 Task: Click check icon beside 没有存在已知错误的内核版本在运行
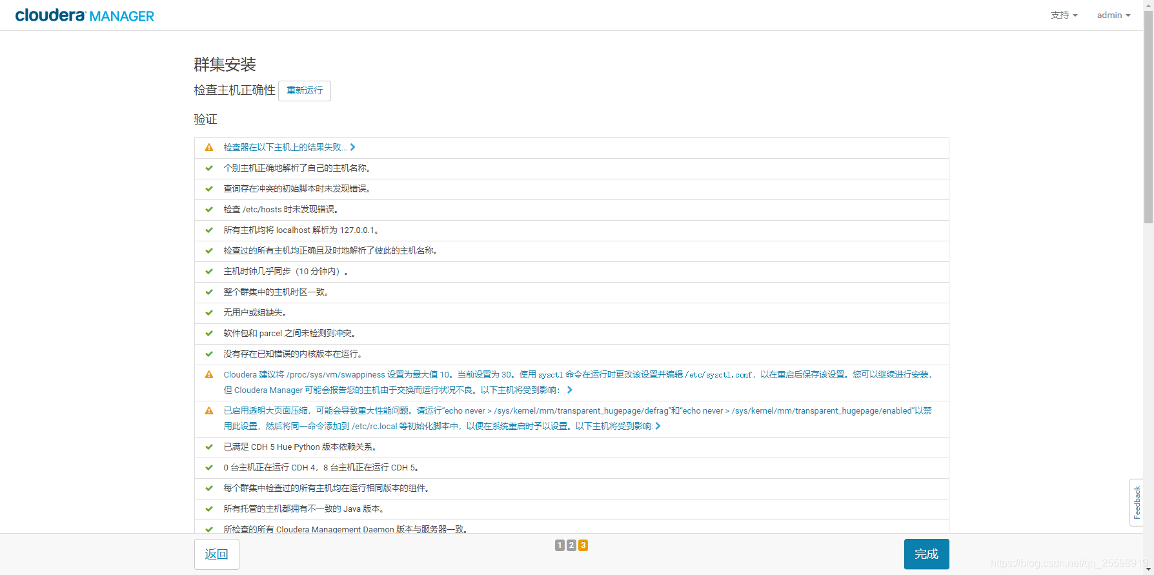(209, 354)
